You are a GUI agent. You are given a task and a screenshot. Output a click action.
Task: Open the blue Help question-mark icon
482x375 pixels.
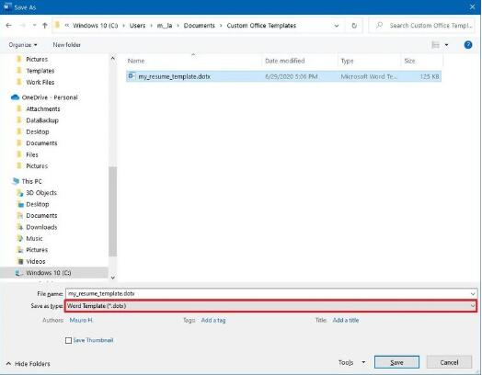point(468,45)
